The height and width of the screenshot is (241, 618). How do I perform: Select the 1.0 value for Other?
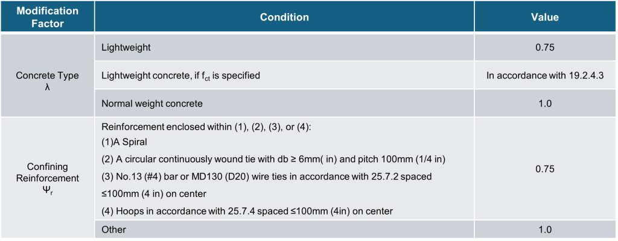pyautogui.click(x=545, y=229)
